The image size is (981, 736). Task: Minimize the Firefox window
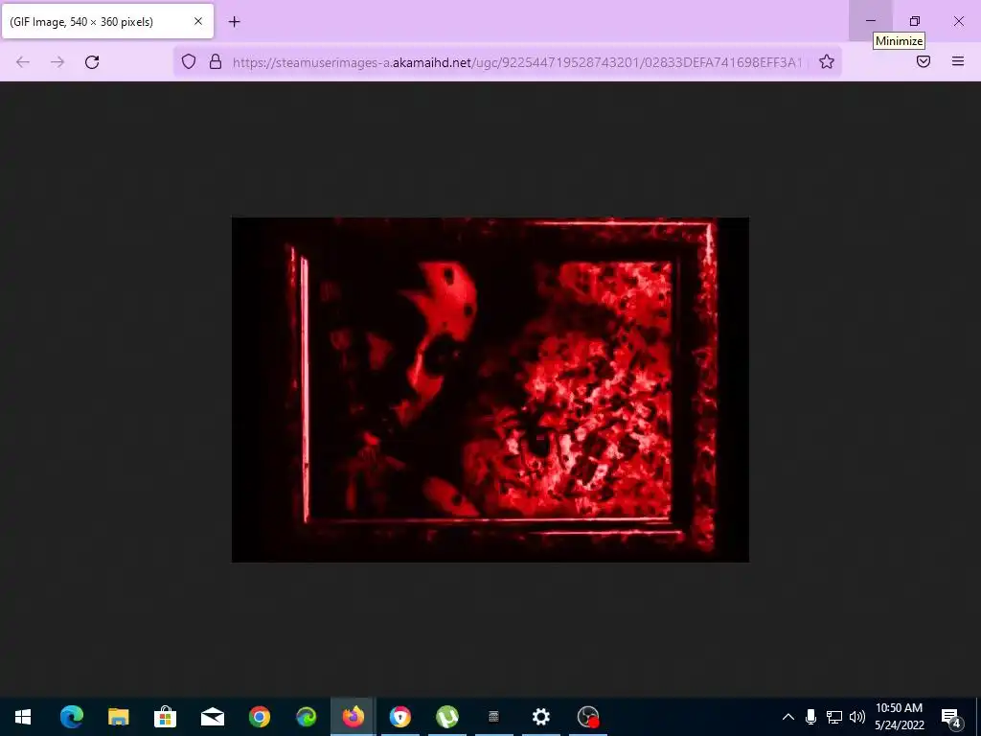(870, 21)
